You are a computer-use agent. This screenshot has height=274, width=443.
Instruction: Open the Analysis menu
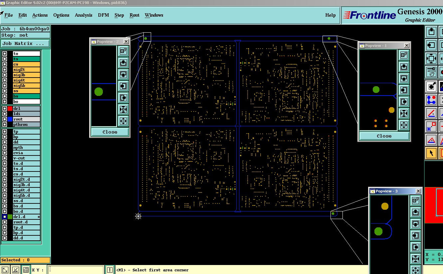[x=84, y=15]
